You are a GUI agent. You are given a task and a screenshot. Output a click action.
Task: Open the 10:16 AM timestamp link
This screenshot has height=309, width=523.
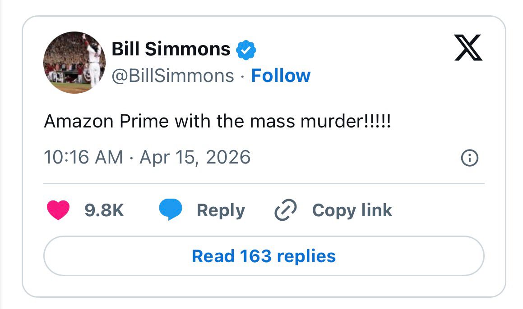(x=83, y=157)
